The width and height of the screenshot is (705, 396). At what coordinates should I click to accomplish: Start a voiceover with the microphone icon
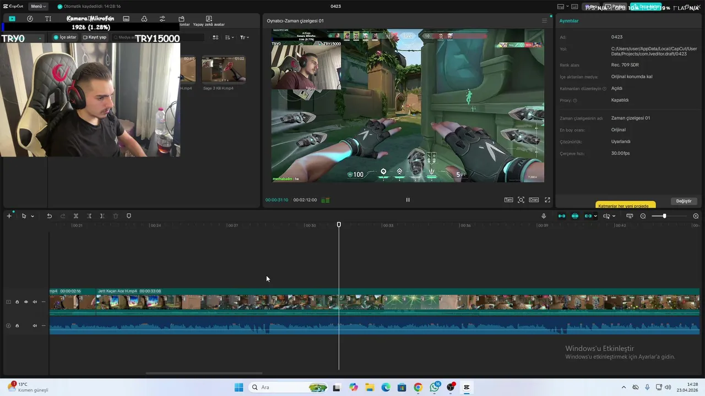544,216
